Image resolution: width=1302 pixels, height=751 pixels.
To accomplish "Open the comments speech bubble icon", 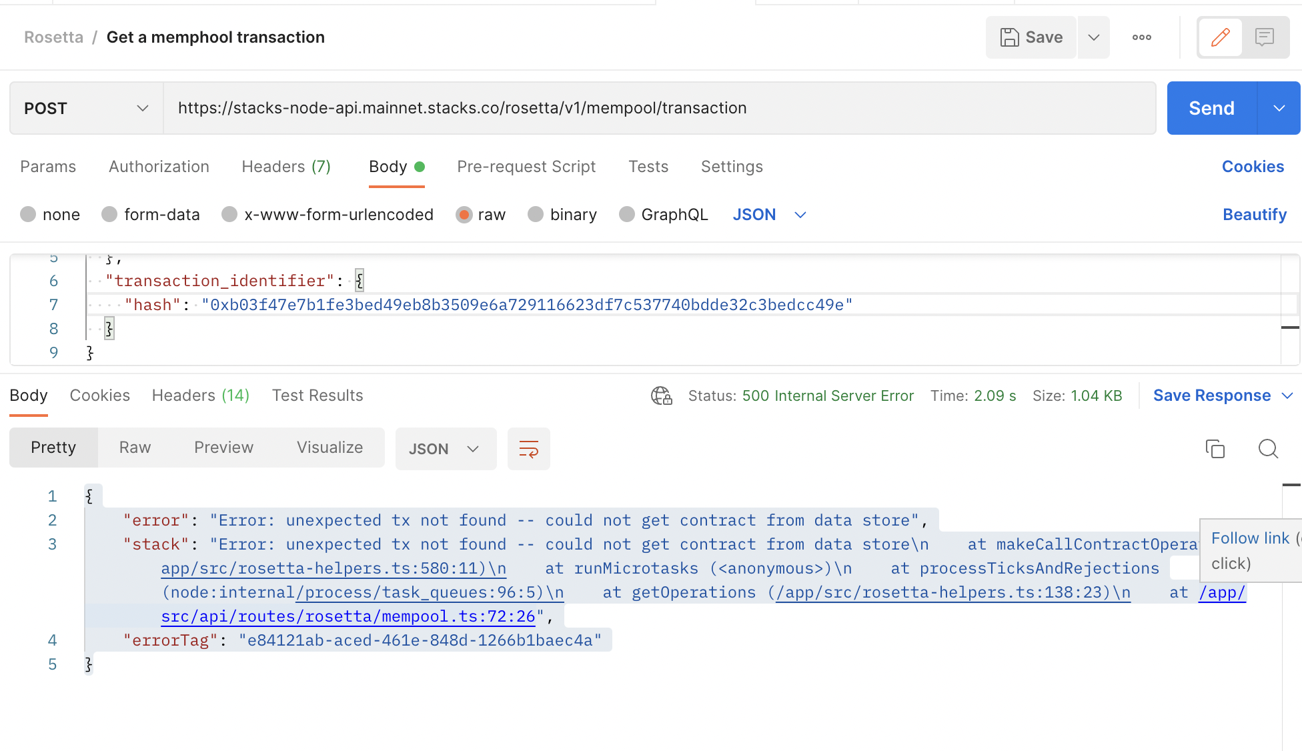I will (x=1264, y=37).
